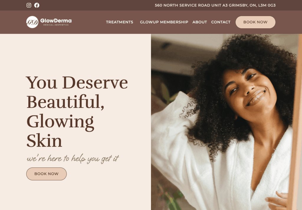Open the Glowup Membership menu item
Viewport: 302px width, 210px height.
point(164,22)
